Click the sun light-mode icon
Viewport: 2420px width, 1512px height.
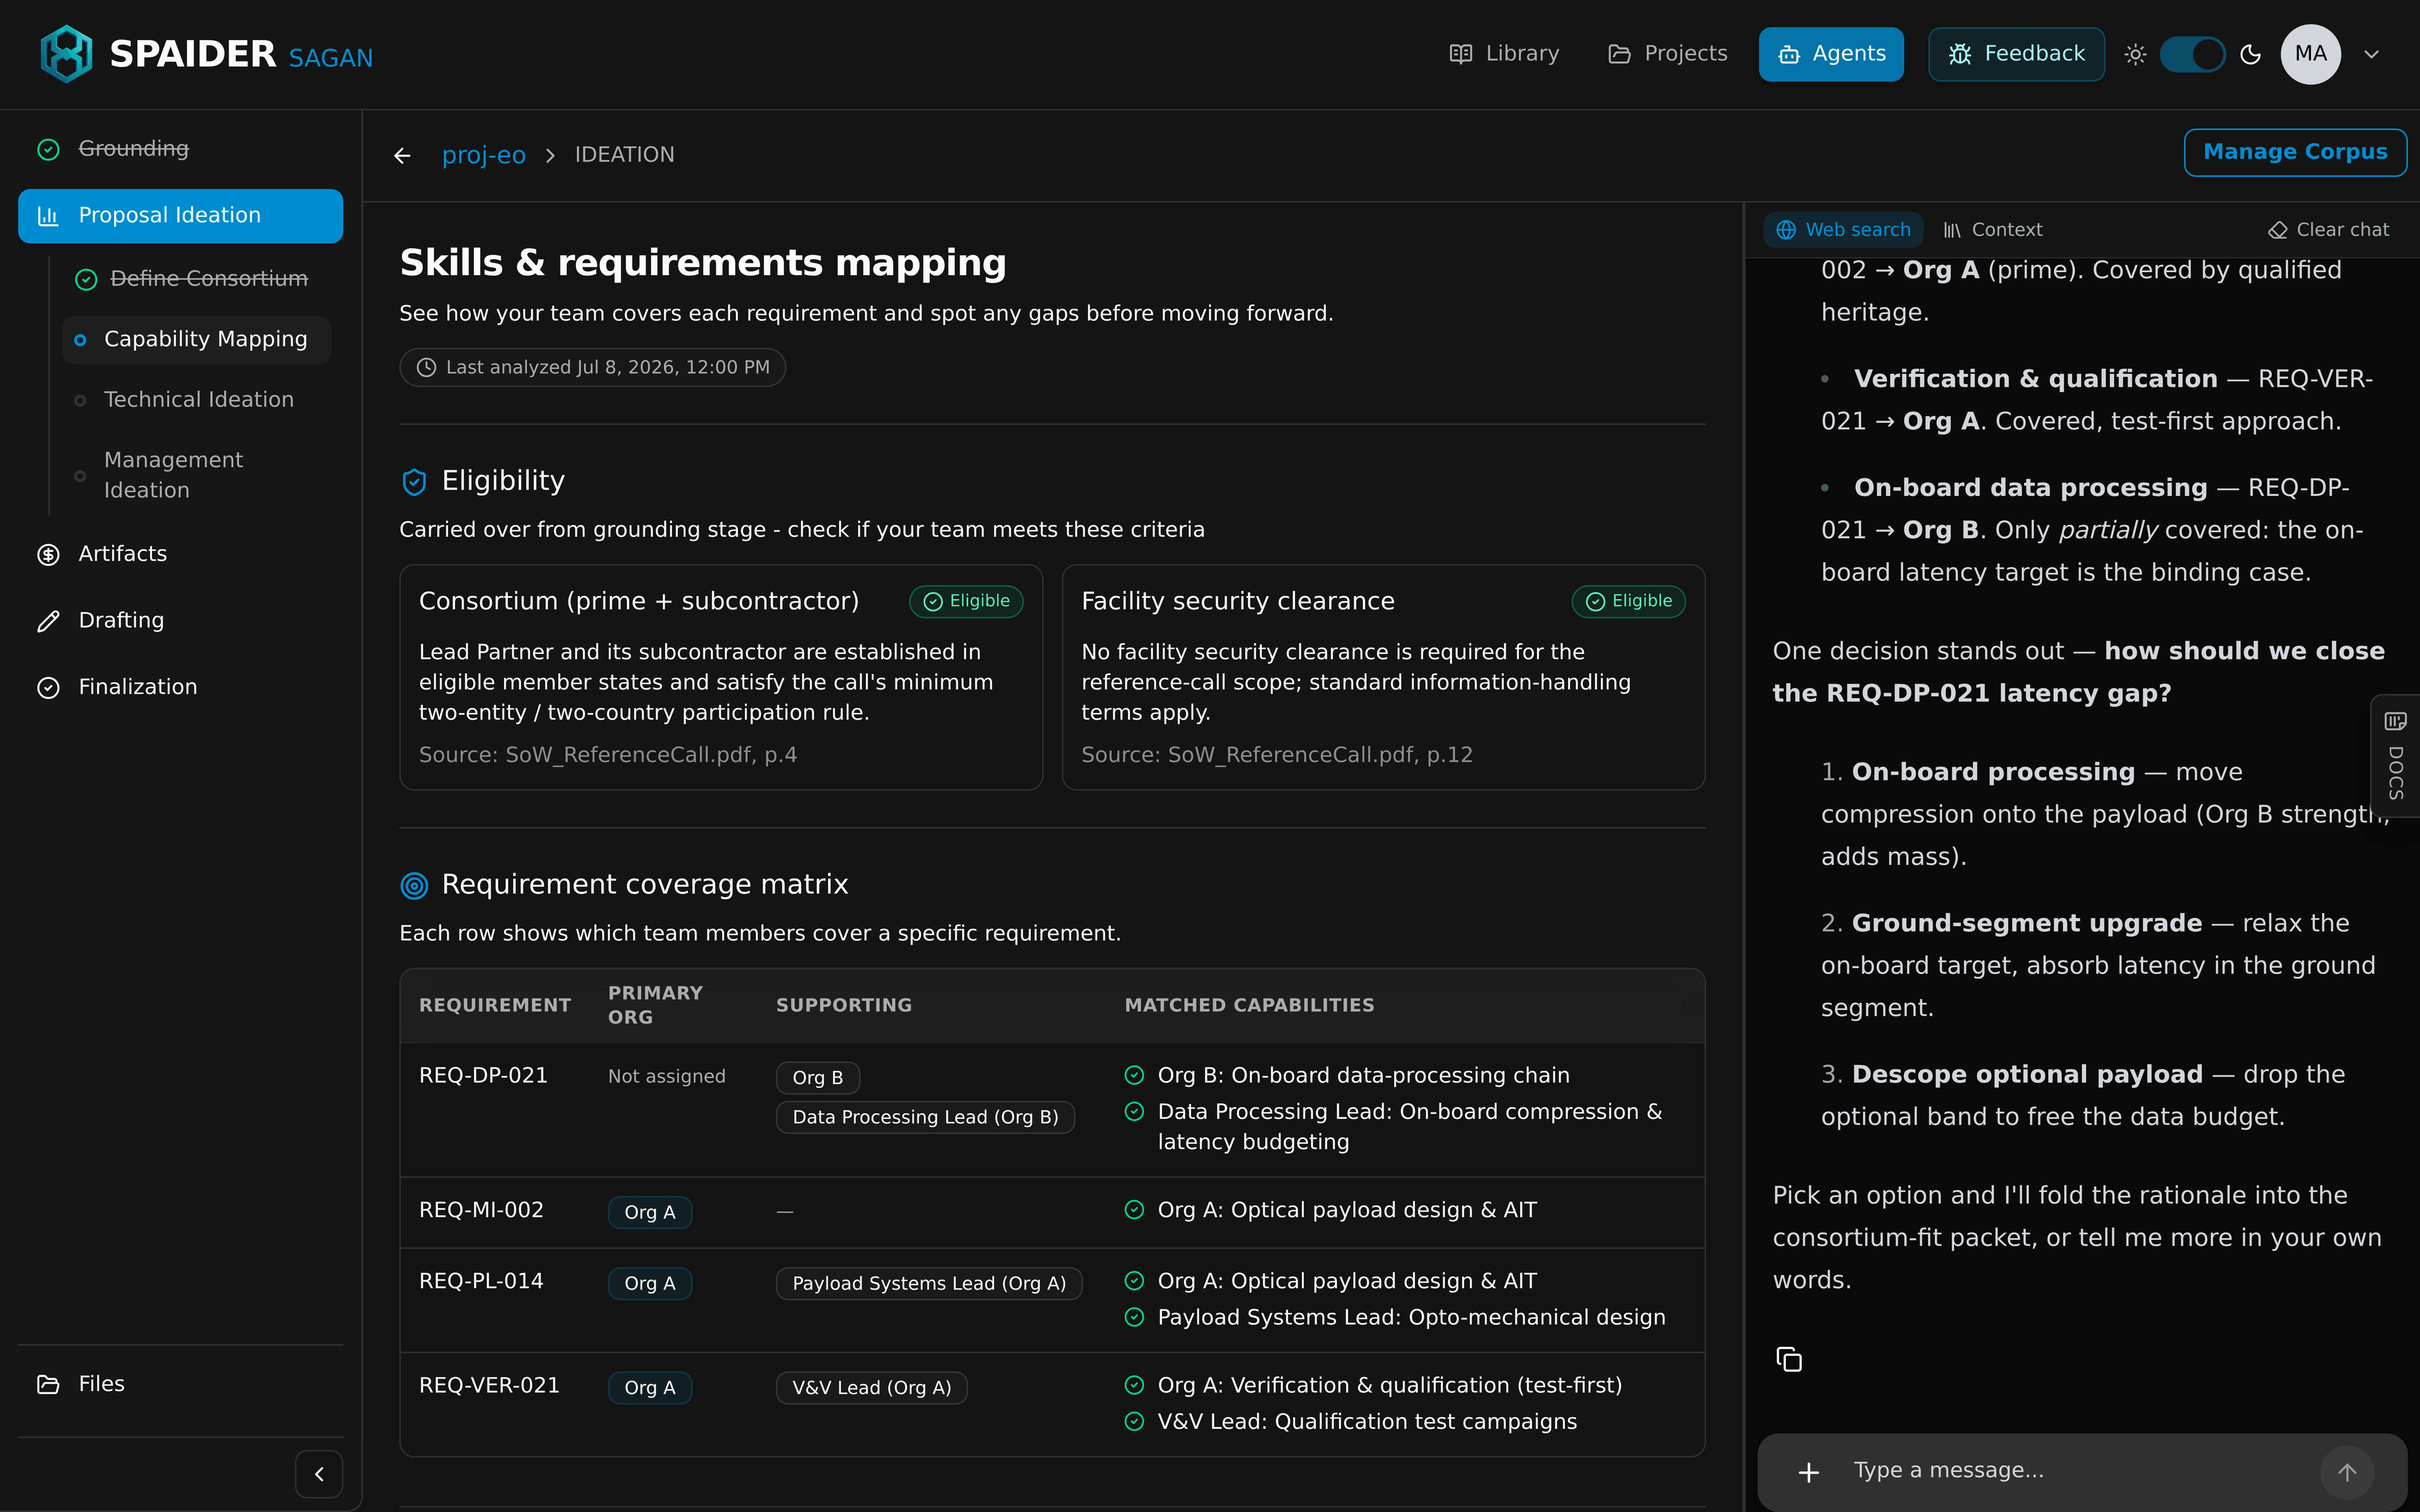(x=2135, y=54)
